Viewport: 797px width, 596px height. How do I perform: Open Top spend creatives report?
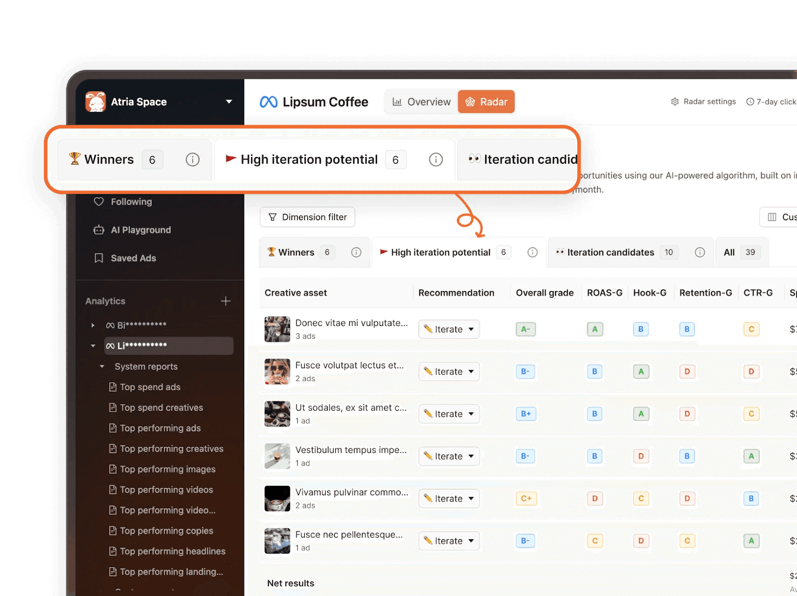point(161,407)
